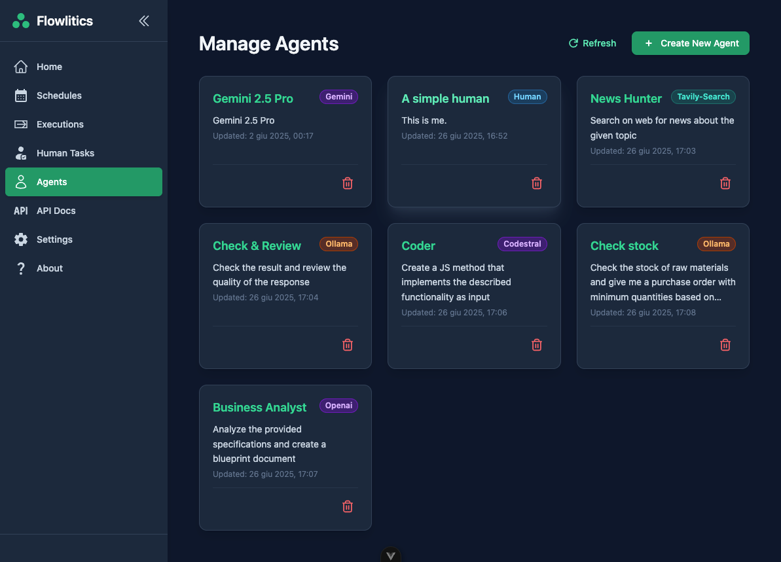Click the API Docs icon

point(21,211)
